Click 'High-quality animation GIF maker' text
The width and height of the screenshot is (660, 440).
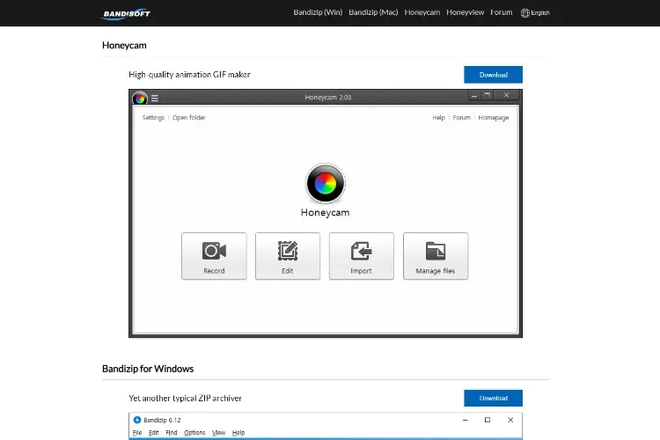(x=189, y=75)
